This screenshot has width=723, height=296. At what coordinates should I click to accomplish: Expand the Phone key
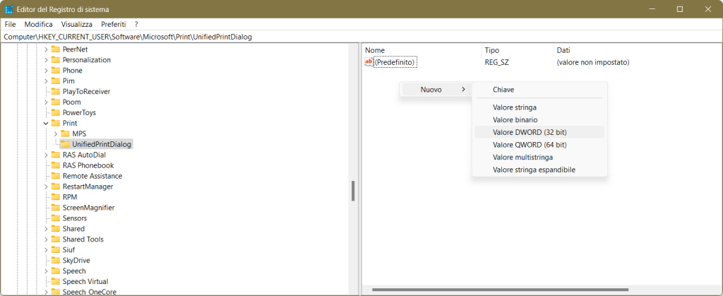pyautogui.click(x=46, y=71)
